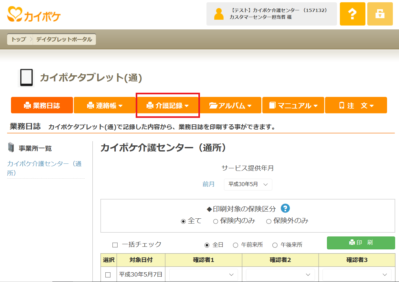Click the building icon next to 事業所一覧
Image resolution: width=399 pixels, height=282 pixels.
pos(11,148)
